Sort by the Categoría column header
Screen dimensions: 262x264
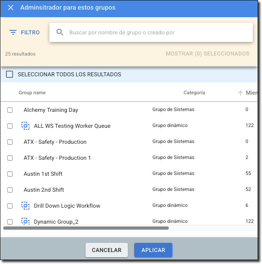click(x=194, y=93)
